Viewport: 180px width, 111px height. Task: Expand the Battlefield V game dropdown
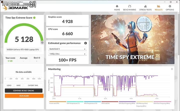67,49
